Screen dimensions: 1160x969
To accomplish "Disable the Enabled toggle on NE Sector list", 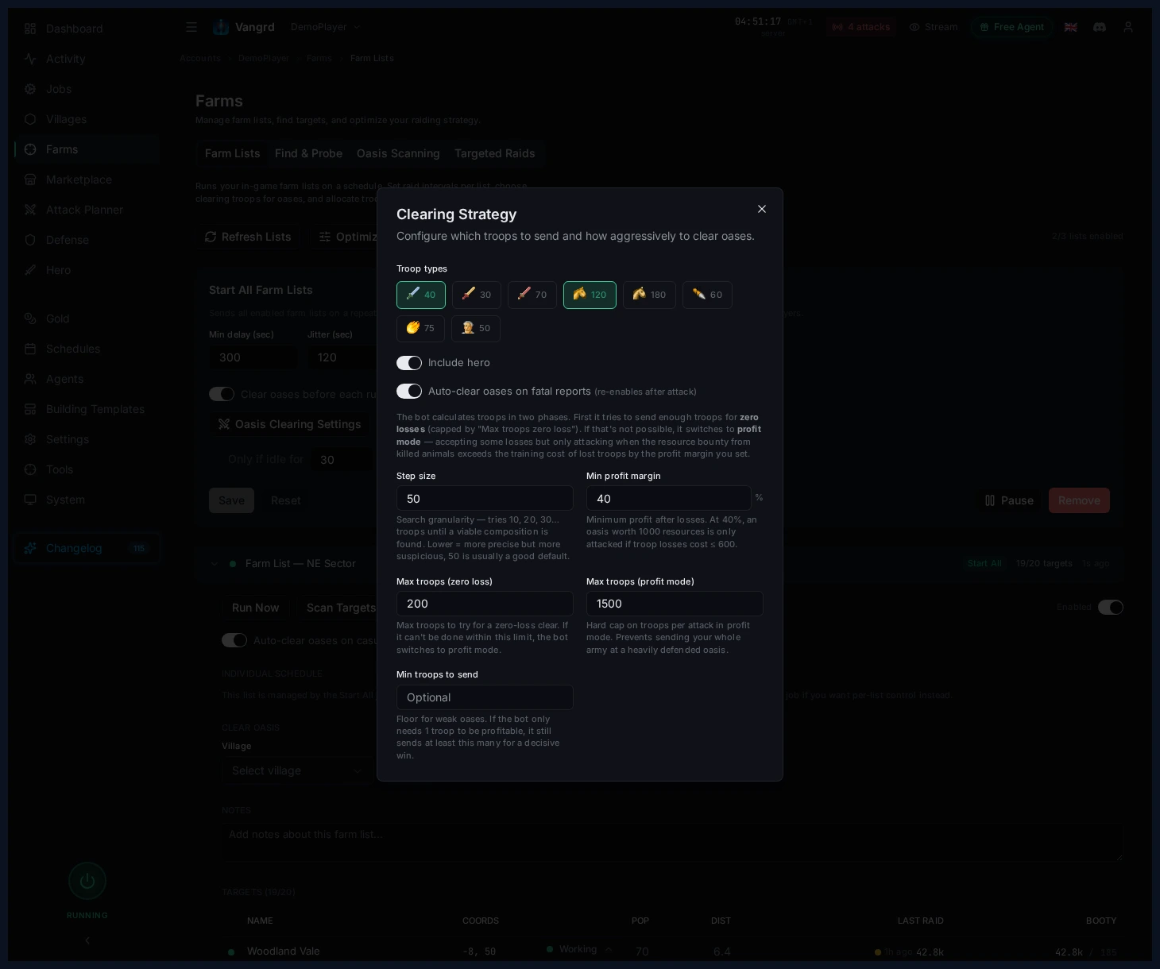I will click(1111, 607).
